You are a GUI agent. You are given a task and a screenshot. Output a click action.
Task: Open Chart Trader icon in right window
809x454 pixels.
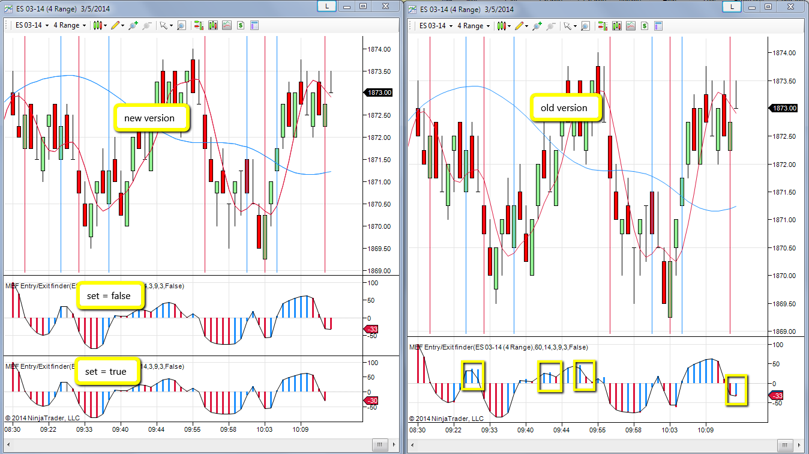[x=602, y=26]
